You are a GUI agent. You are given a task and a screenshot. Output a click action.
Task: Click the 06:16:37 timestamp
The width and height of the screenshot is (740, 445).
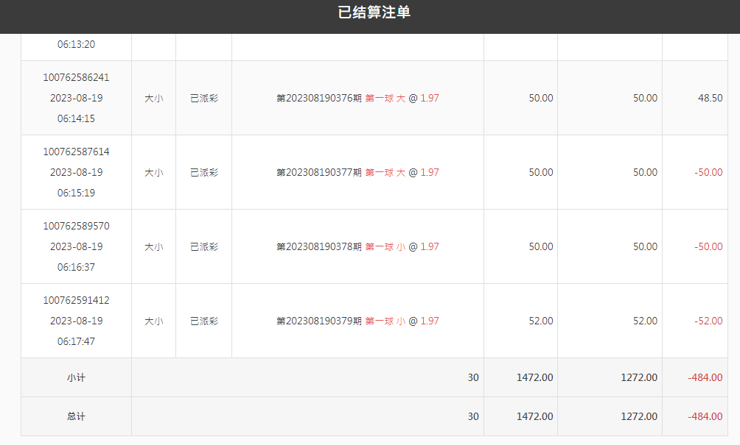point(76,268)
